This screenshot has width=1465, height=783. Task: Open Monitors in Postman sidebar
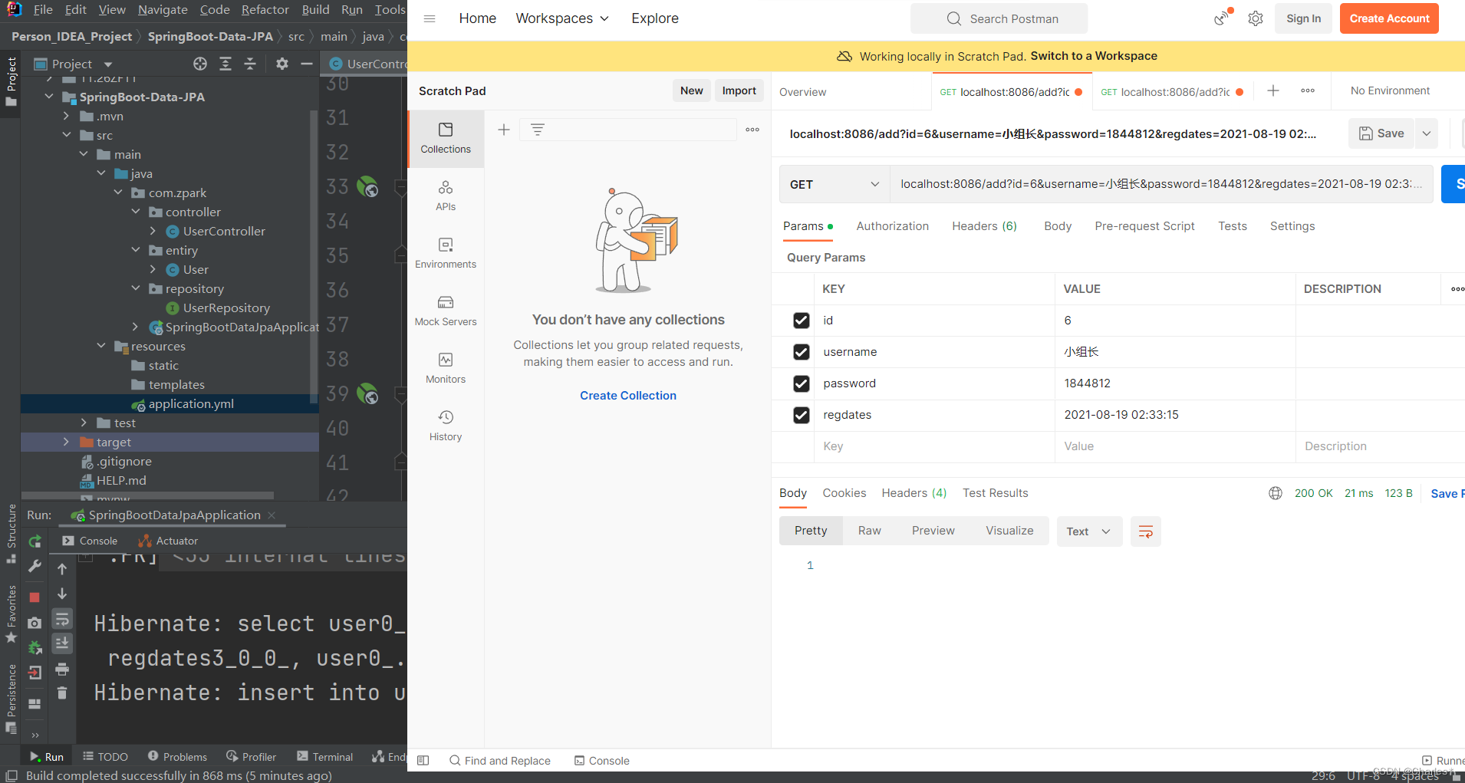pyautogui.click(x=446, y=369)
